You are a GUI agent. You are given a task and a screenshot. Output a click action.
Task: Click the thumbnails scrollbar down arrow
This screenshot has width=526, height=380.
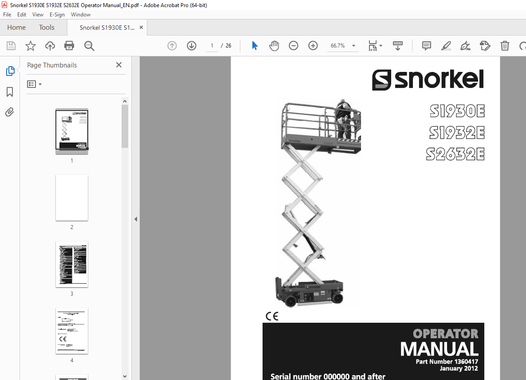coord(125,376)
